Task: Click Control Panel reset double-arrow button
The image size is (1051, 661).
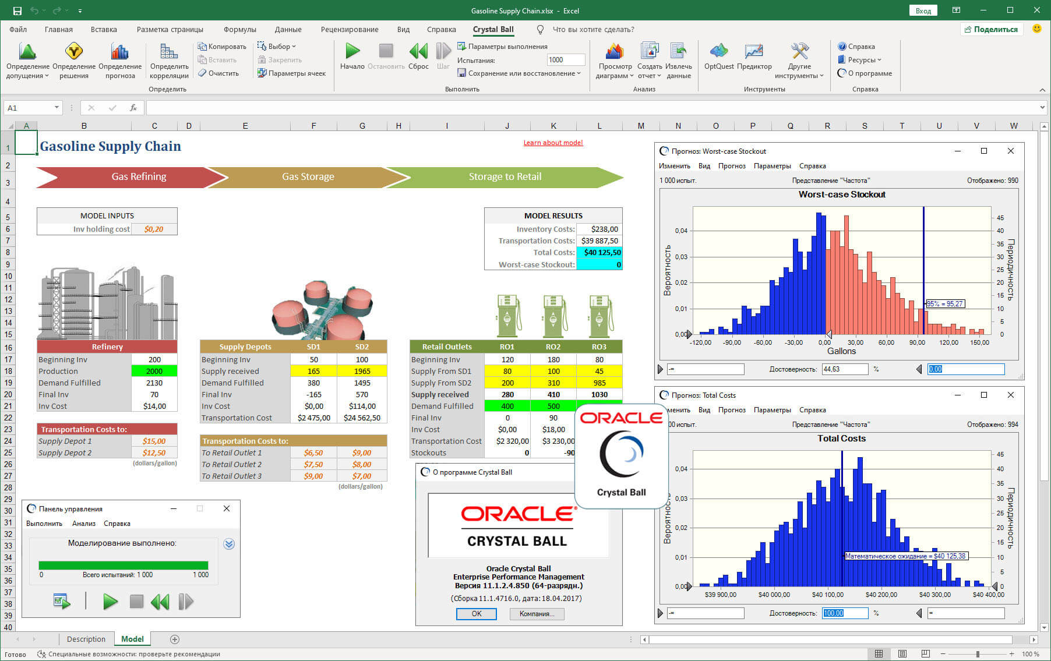Action: tap(160, 602)
